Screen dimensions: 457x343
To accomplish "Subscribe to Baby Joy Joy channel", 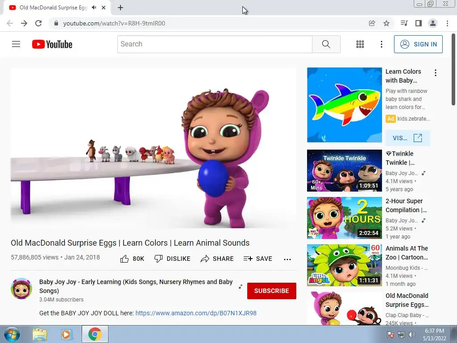I will [272, 291].
